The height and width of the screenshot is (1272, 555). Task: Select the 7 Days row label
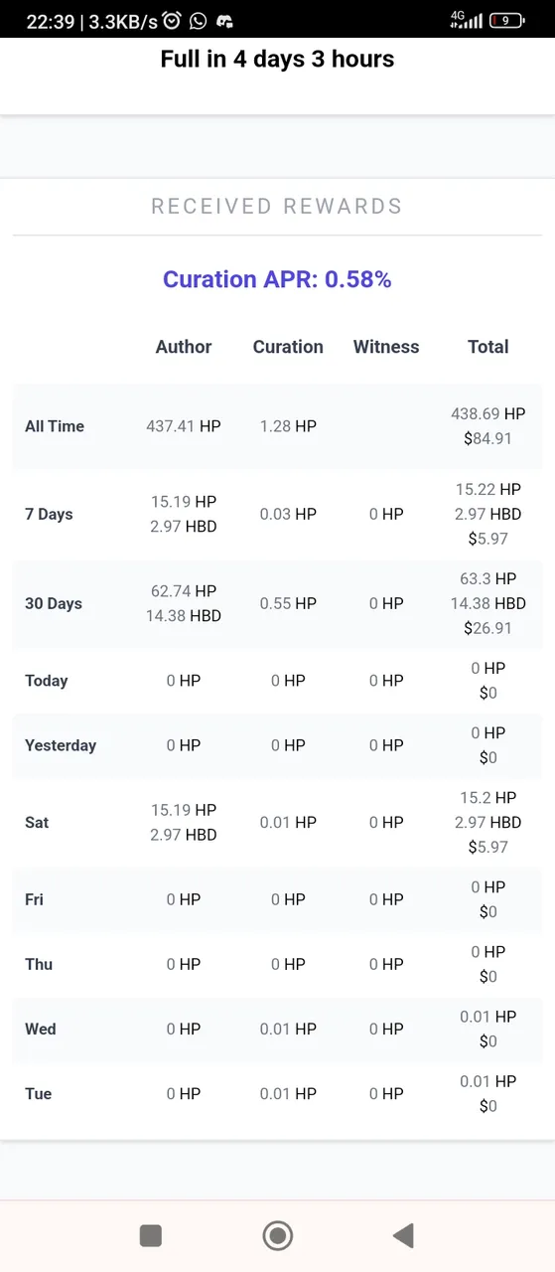pyautogui.click(x=49, y=514)
